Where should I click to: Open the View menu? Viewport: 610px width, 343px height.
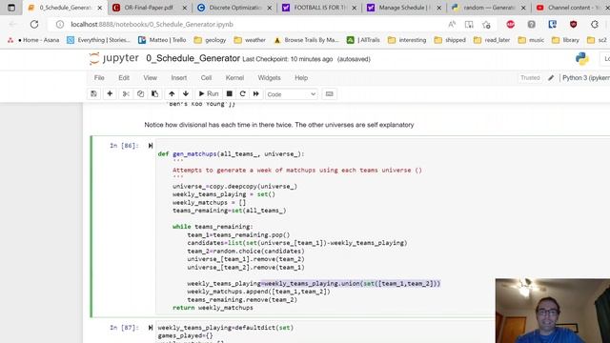click(x=151, y=78)
